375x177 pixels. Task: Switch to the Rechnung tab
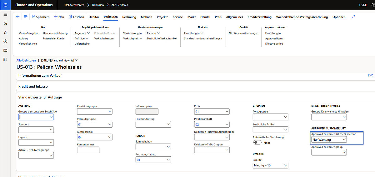click(x=129, y=17)
